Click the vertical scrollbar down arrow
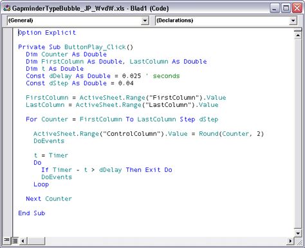The width and height of the screenshot is (305, 248). [298, 233]
